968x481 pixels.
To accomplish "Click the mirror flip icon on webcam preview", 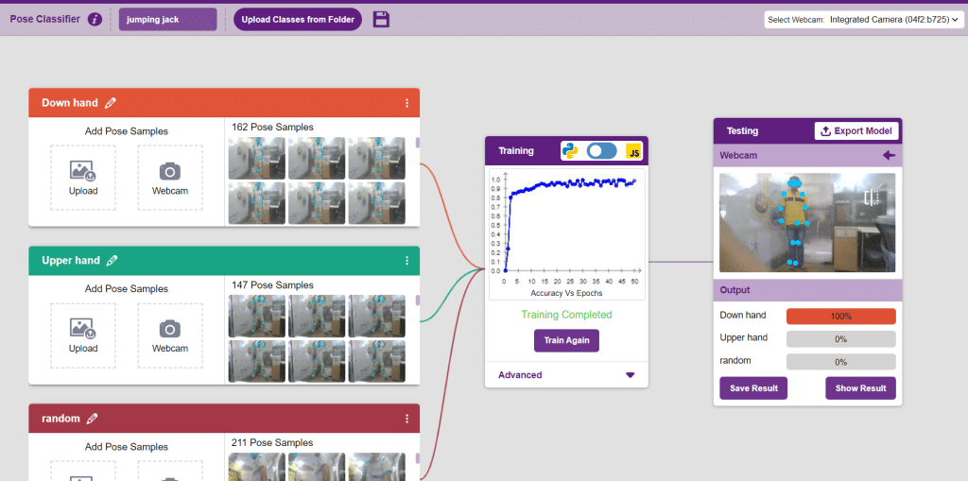I will coord(872,198).
